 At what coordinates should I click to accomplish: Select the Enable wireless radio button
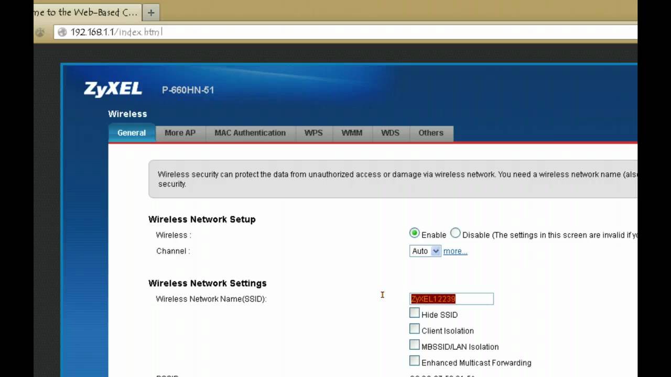[x=414, y=234]
